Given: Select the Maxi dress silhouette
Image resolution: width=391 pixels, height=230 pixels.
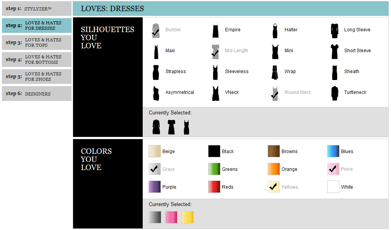Looking at the screenshot, I should pyautogui.click(x=156, y=51).
